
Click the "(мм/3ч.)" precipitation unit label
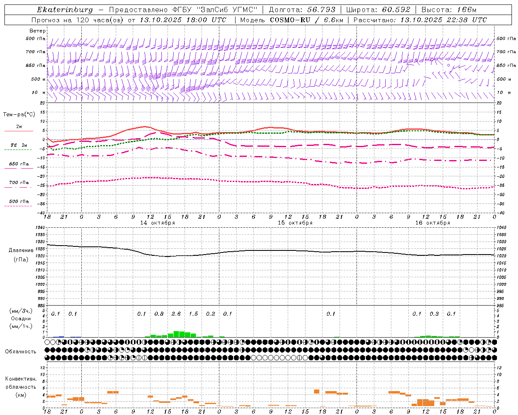pos(21,311)
